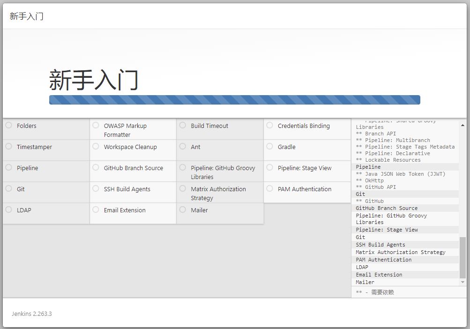Click the status circle next to Folders
Image resolution: width=470 pixels, height=329 pixels.
click(x=8, y=125)
